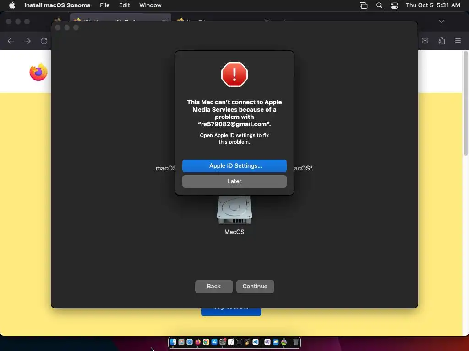Open the Edit menu
Screen dimensions: 469x351
click(124, 5)
